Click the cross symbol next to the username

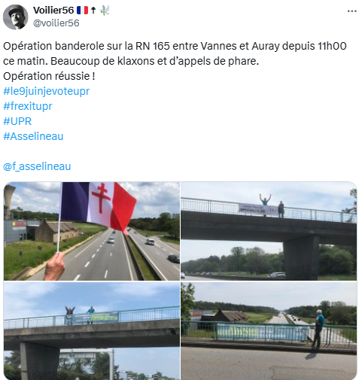pos(93,11)
